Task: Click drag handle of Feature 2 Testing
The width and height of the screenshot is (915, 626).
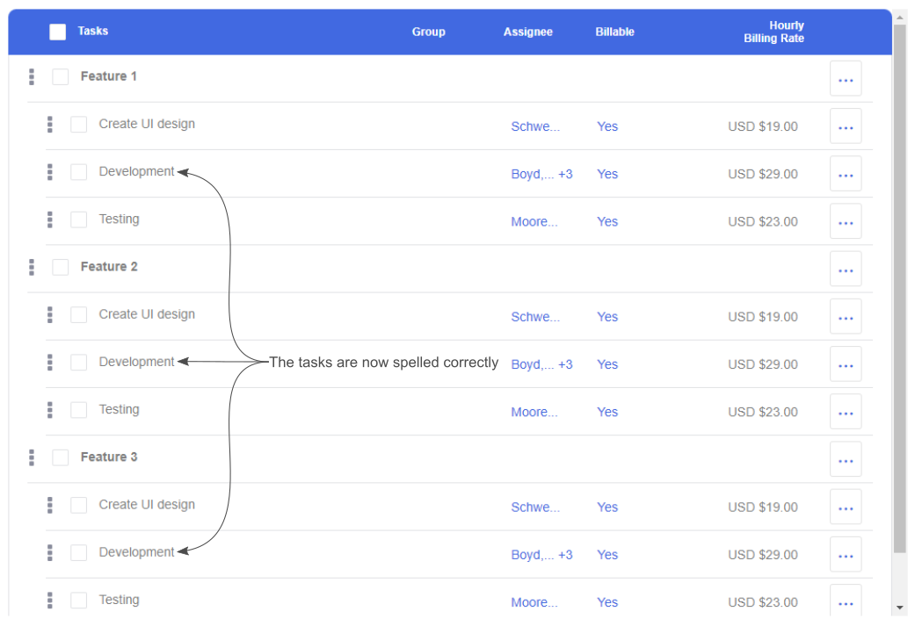Action: pos(50,410)
